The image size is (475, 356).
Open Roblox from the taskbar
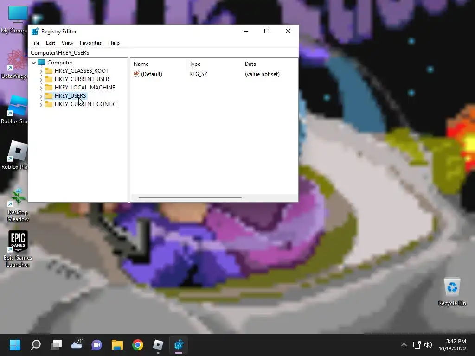(x=158, y=345)
